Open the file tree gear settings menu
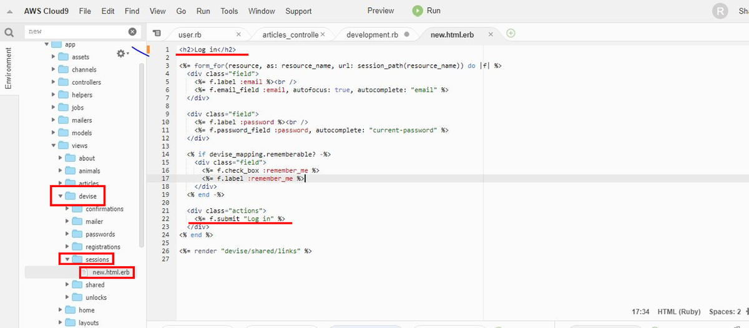 (x=123, y=54)
